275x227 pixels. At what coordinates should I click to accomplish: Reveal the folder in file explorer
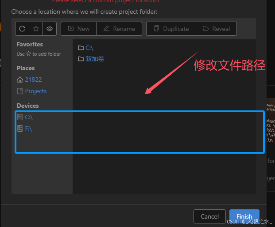pos(216,29)
